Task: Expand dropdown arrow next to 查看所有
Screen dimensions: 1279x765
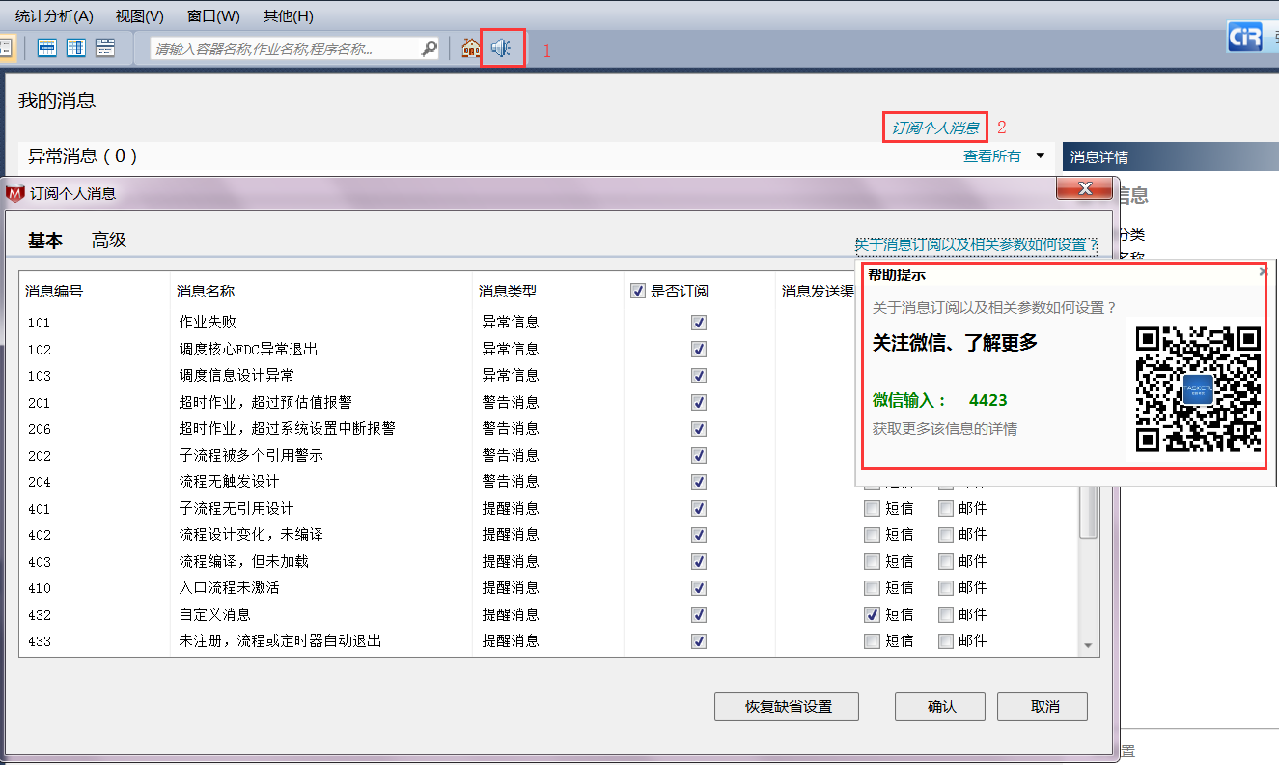Action: (1041, 156)
